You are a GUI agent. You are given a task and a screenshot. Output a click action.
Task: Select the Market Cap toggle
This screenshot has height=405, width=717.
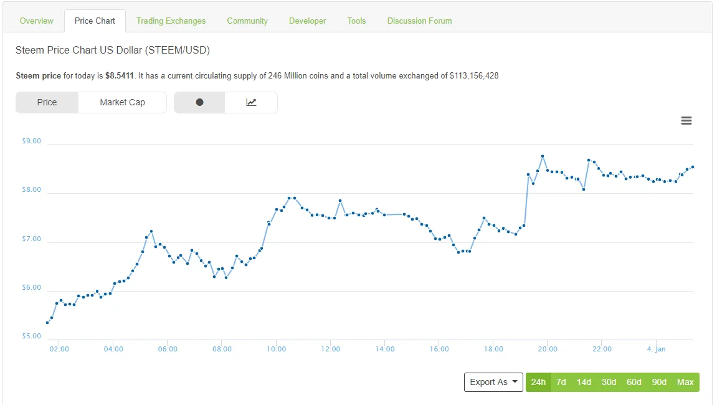(123, 102)
